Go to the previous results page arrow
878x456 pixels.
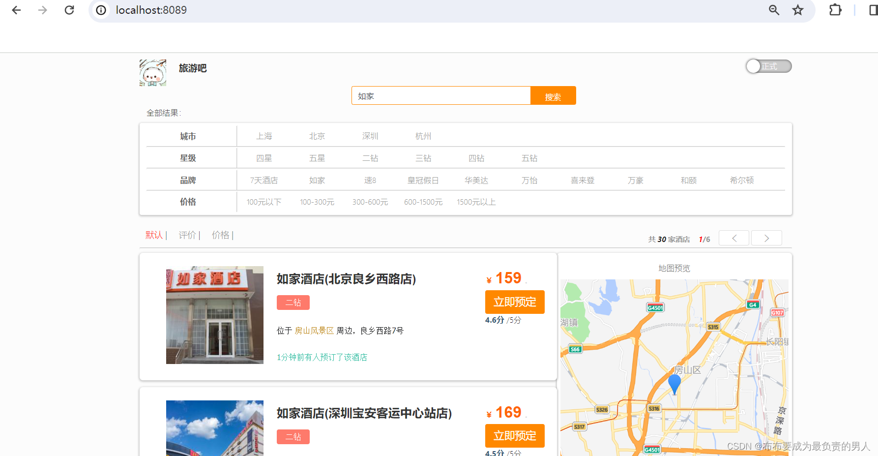tap(734, 238)
